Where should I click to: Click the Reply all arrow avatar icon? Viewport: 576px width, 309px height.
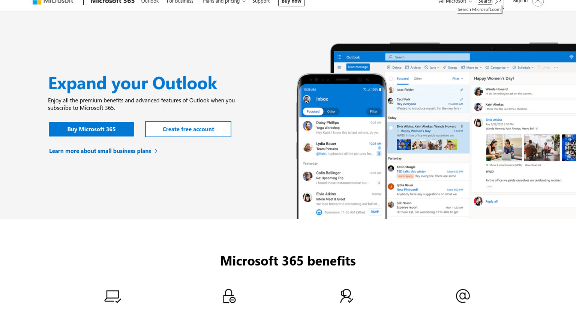tap(478, 201)
